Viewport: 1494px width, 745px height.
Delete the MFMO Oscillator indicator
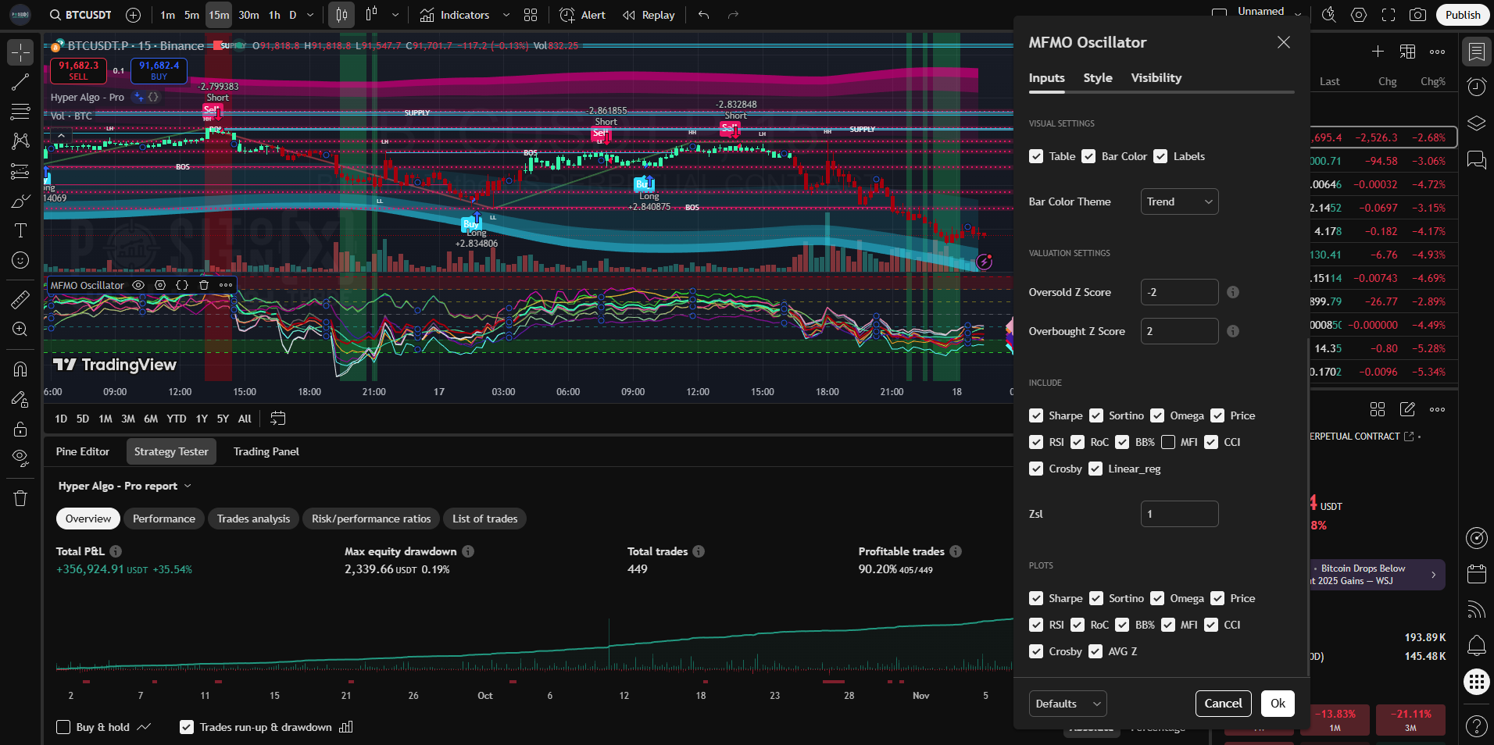204,285
